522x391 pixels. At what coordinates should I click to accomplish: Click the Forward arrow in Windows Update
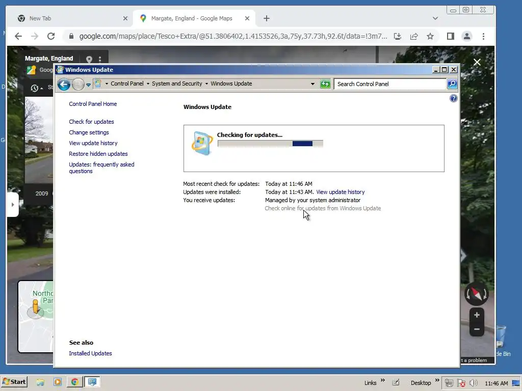(x=78, y=85)
